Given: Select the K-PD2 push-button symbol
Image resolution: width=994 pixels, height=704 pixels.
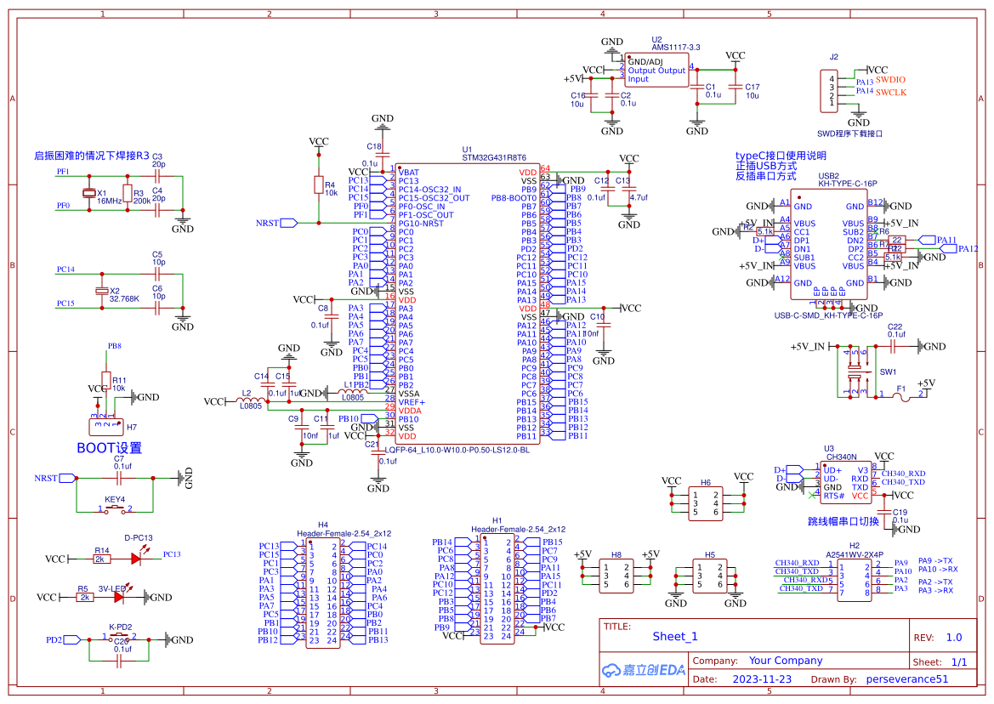Looking at the screenshot, I should 120,636.
